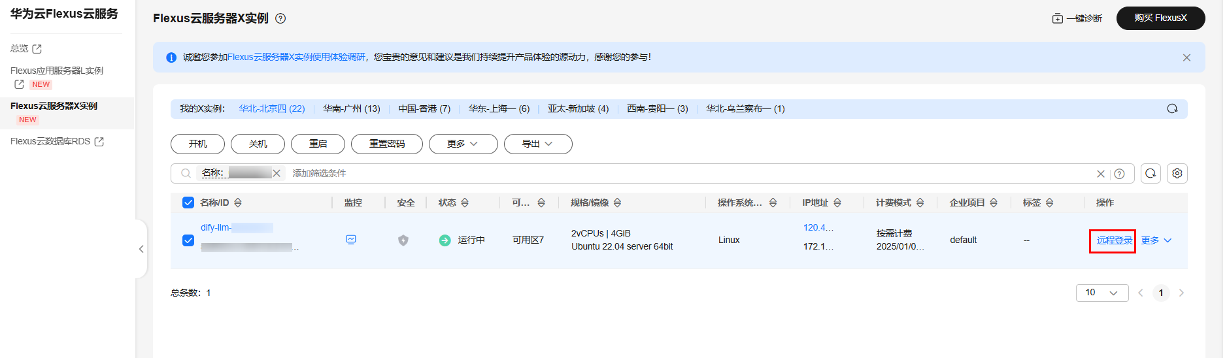Screen dimensions: 1227x358
Task: Select region tab 华东-上海一 (6)
Action: [499, 108]
